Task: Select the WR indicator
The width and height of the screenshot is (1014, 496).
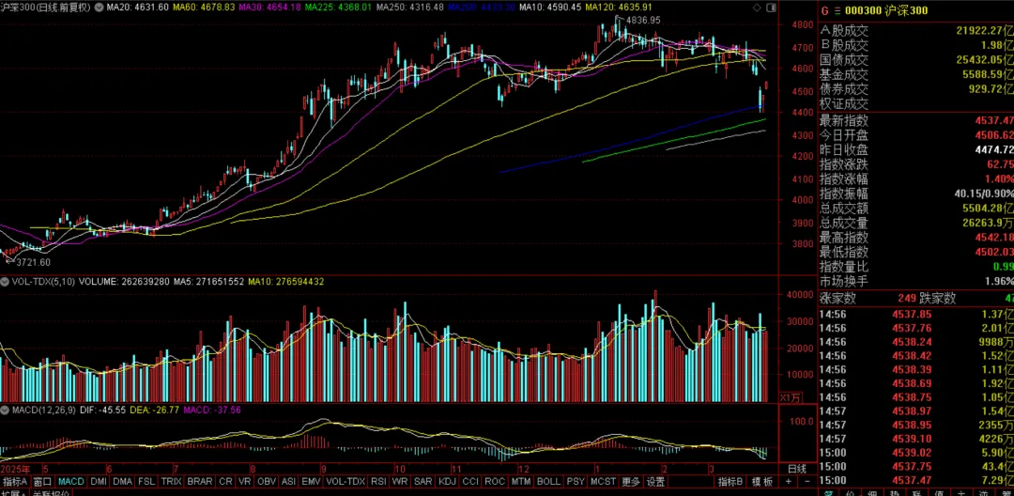Action: pos(400,482)
